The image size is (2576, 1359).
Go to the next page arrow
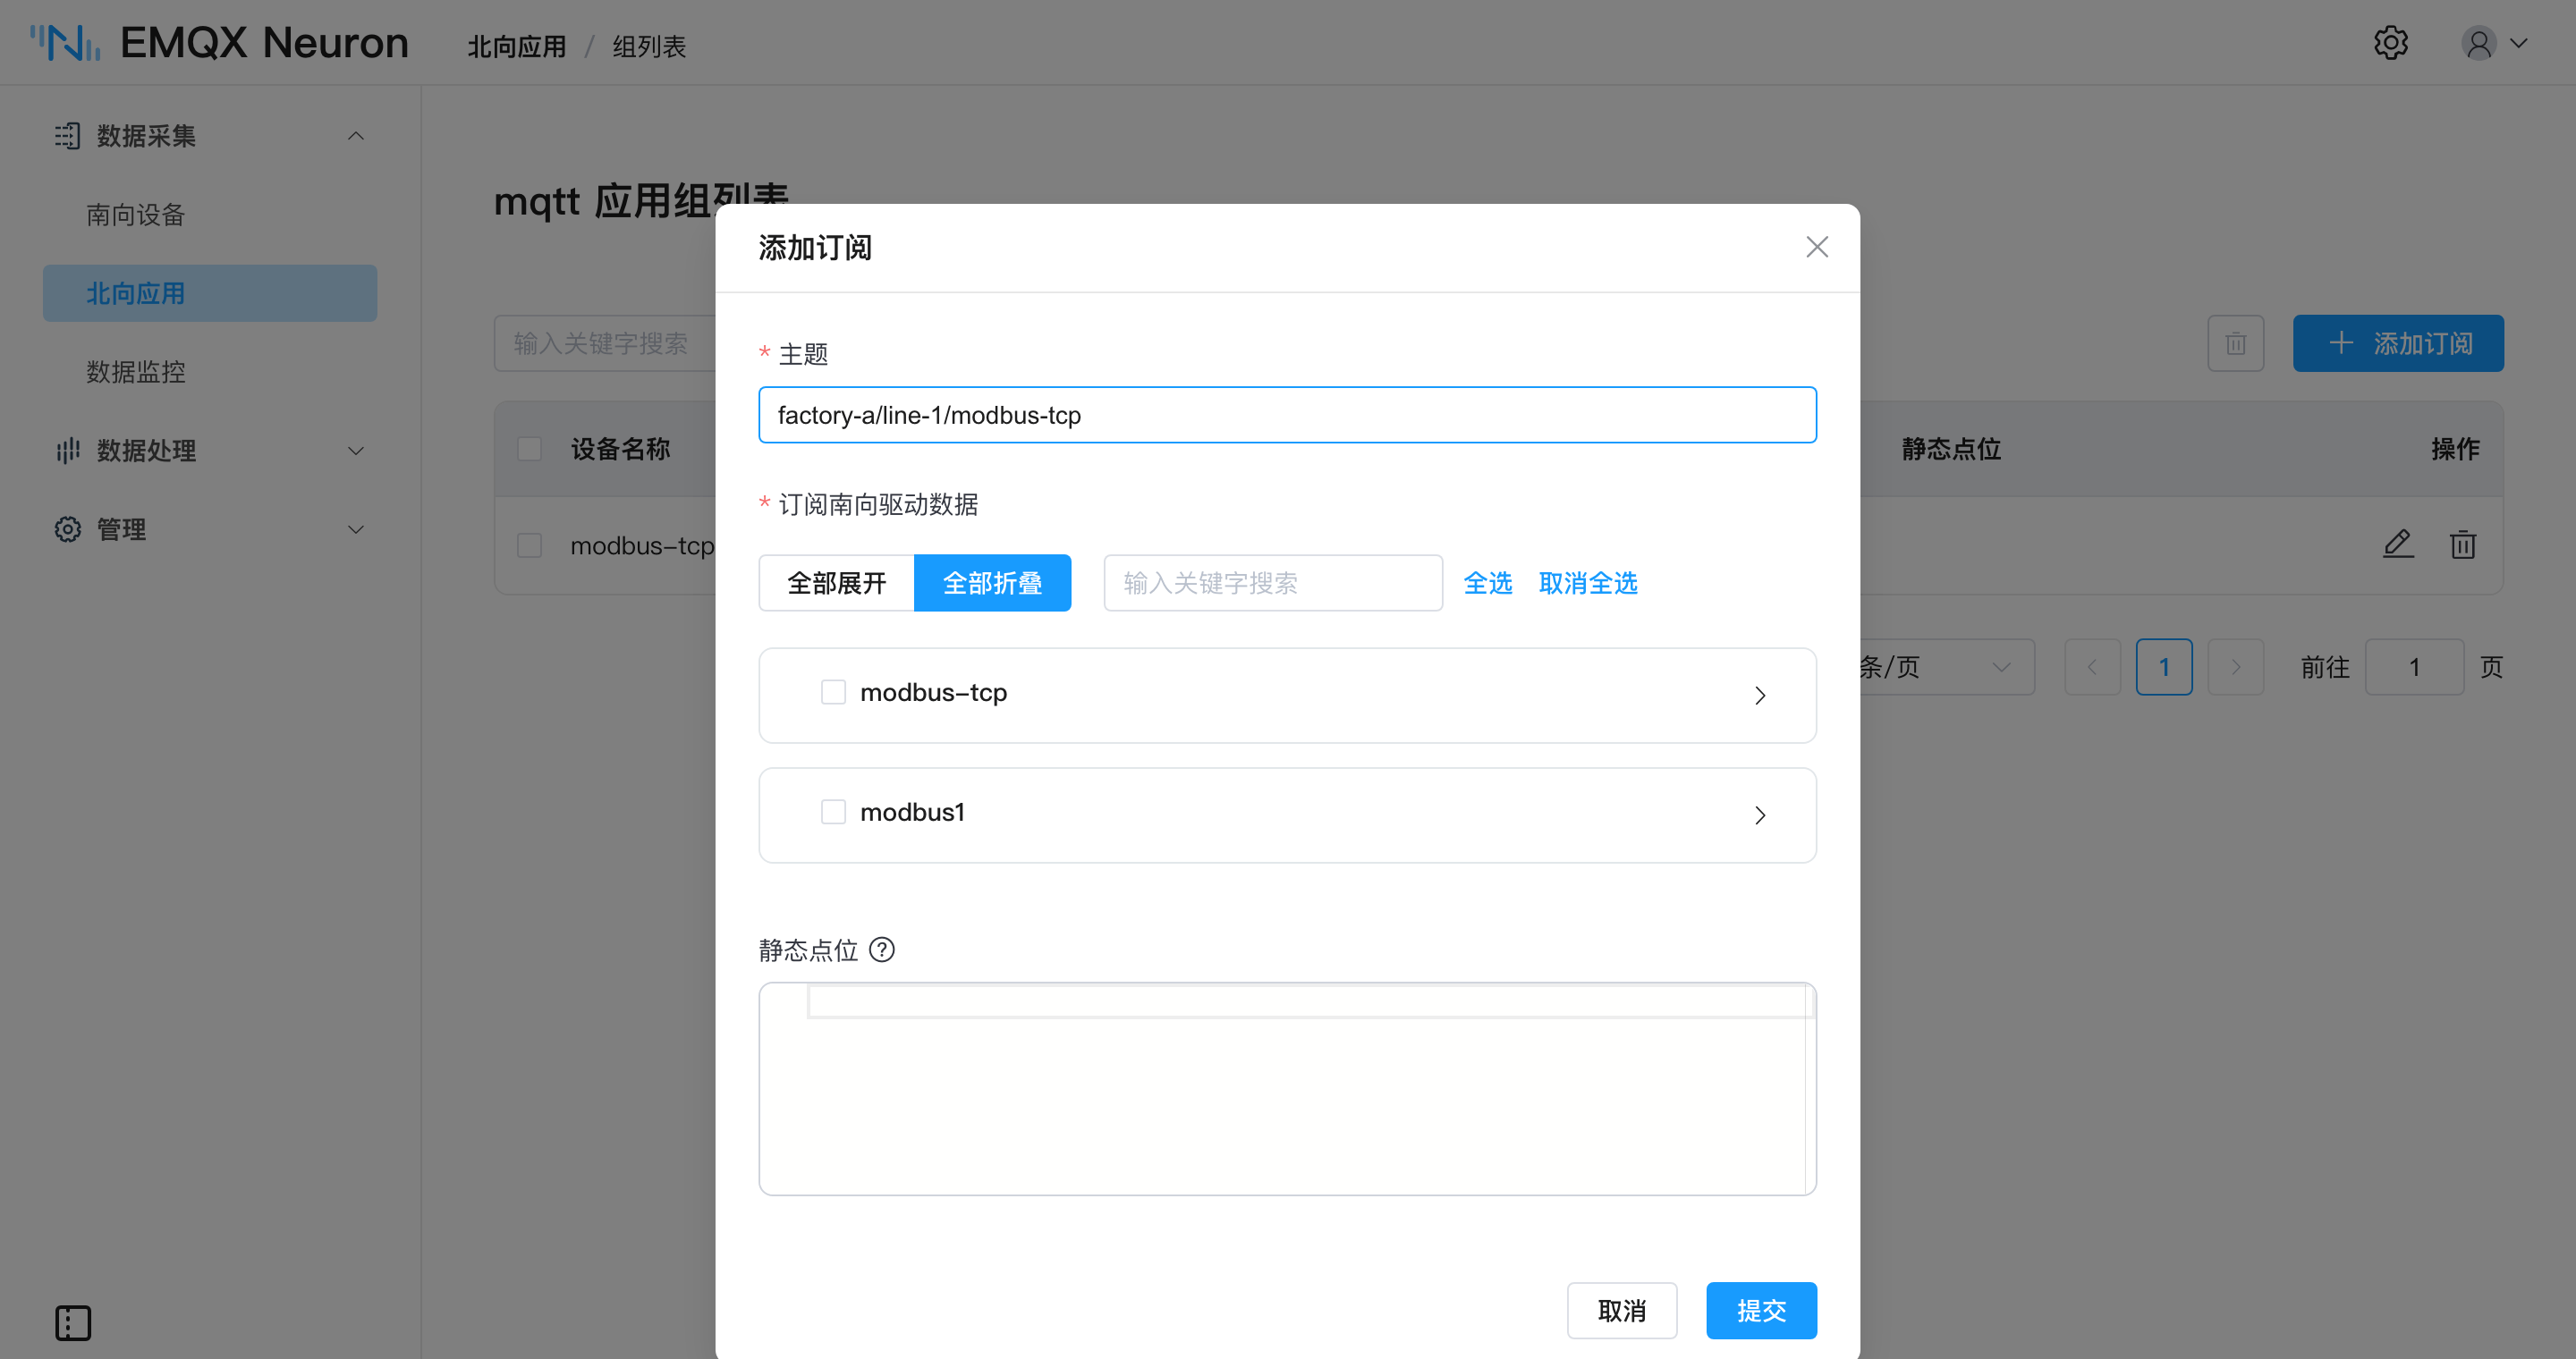click(x=2236, y=666)
